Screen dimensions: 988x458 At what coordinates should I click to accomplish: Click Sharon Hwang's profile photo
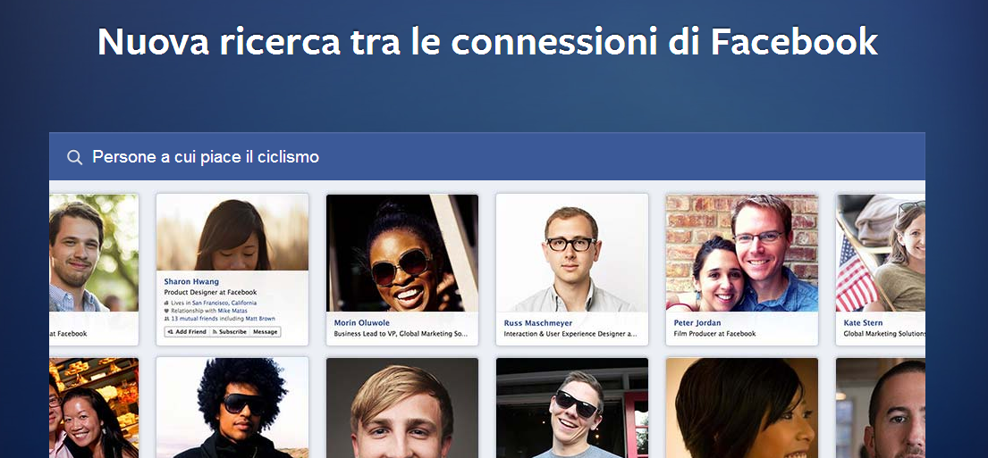232,233
